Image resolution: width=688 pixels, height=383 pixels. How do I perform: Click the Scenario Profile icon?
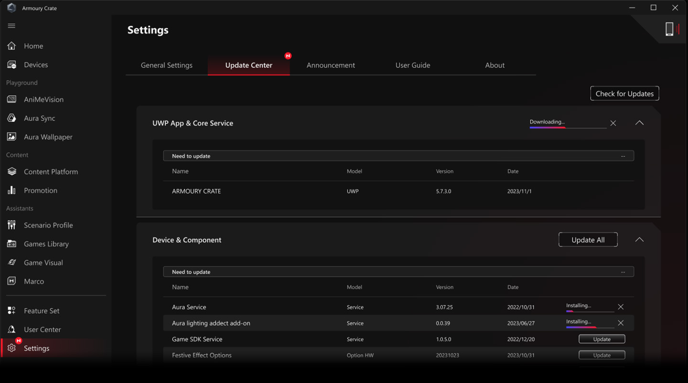pyautogui.click(x=11, y=225)
